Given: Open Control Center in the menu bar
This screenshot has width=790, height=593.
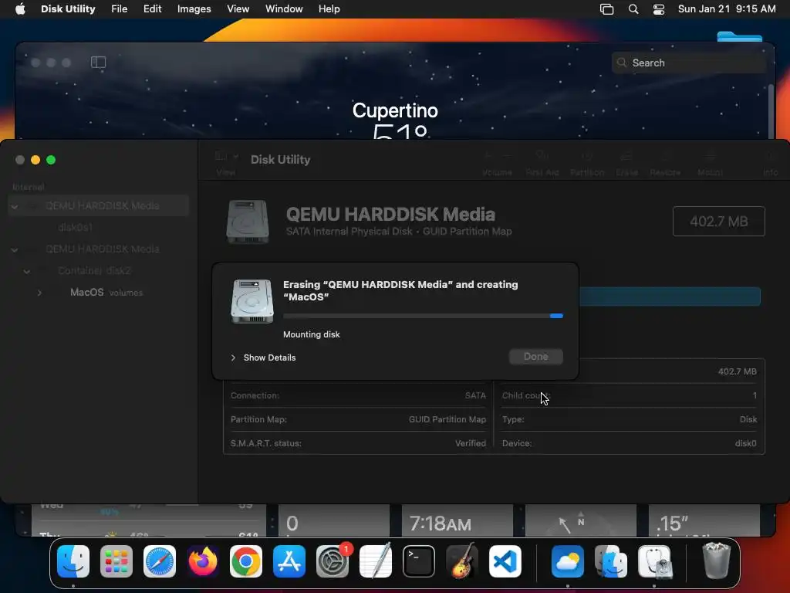Looking at the screenshot, I should (659, 9).
